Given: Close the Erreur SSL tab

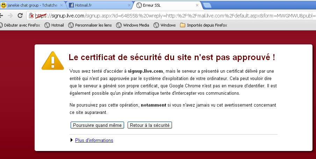Looking at the screenshot, I should (x=197, y=6).
